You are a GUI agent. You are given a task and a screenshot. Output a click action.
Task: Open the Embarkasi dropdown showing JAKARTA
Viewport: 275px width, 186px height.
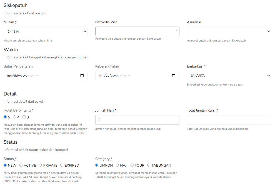(229, 76)
